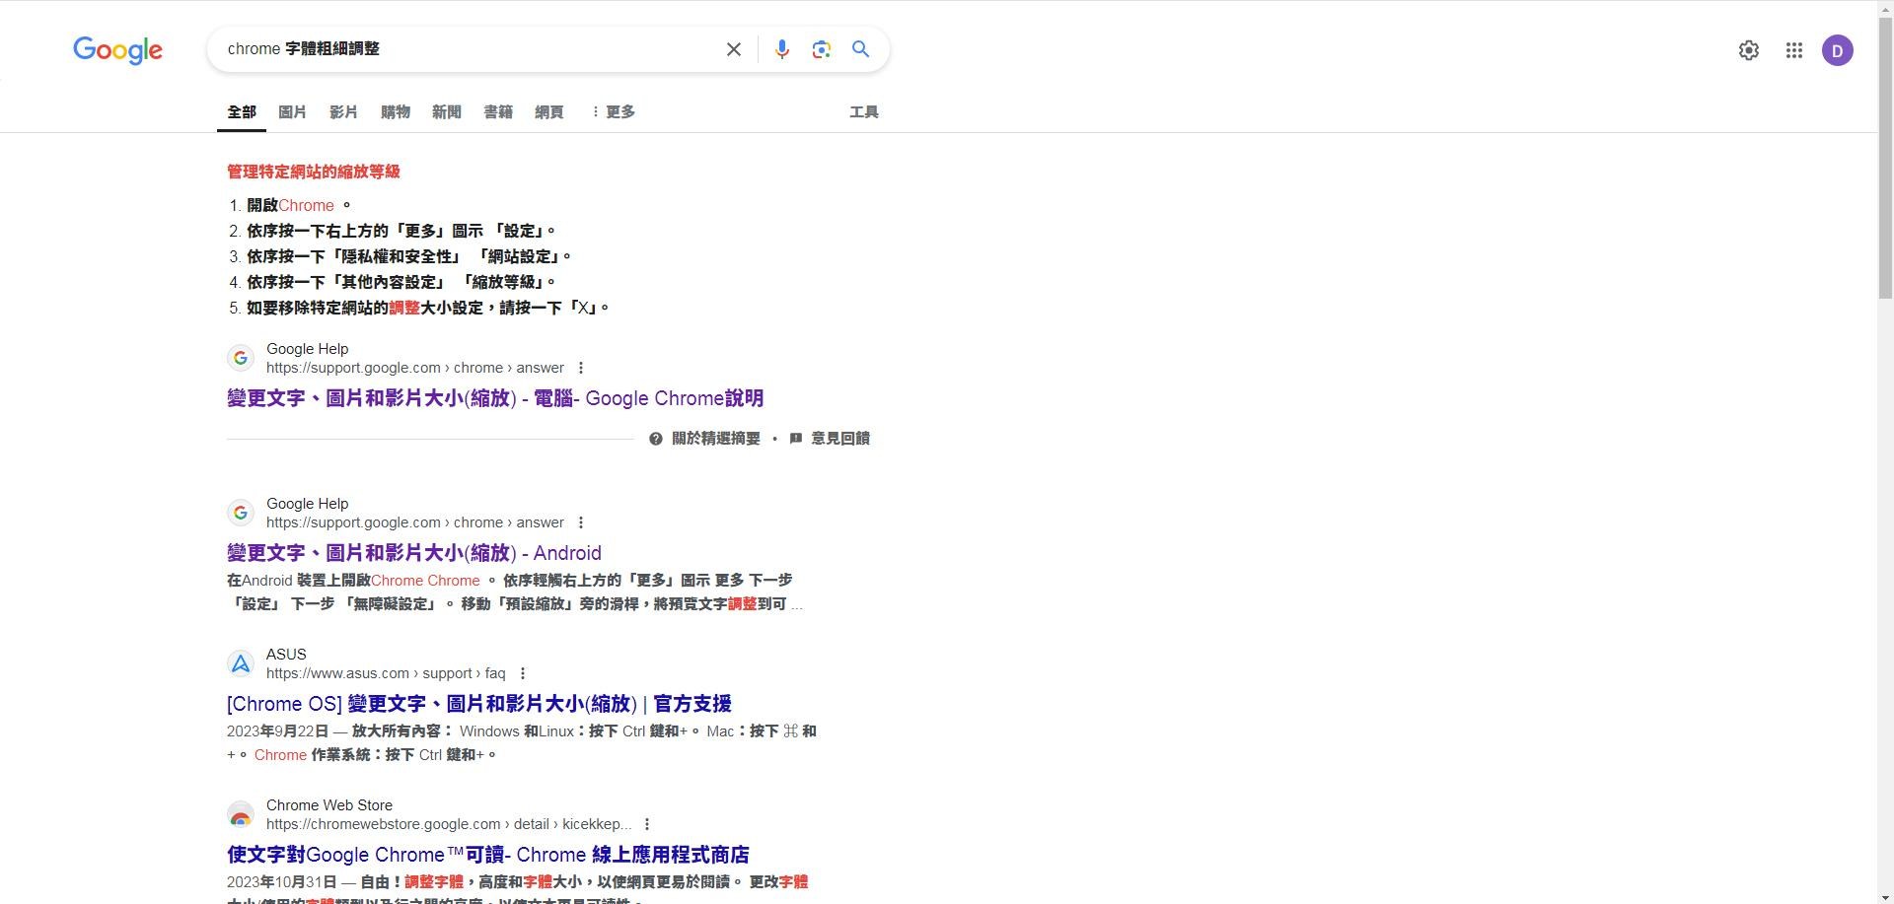Open options for Android Google Help result
1894x904 pixels.
581,522
